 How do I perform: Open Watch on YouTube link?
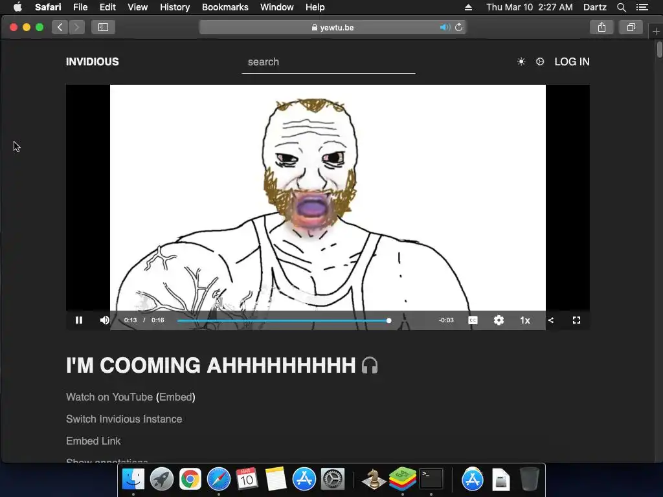coord(109,397)
